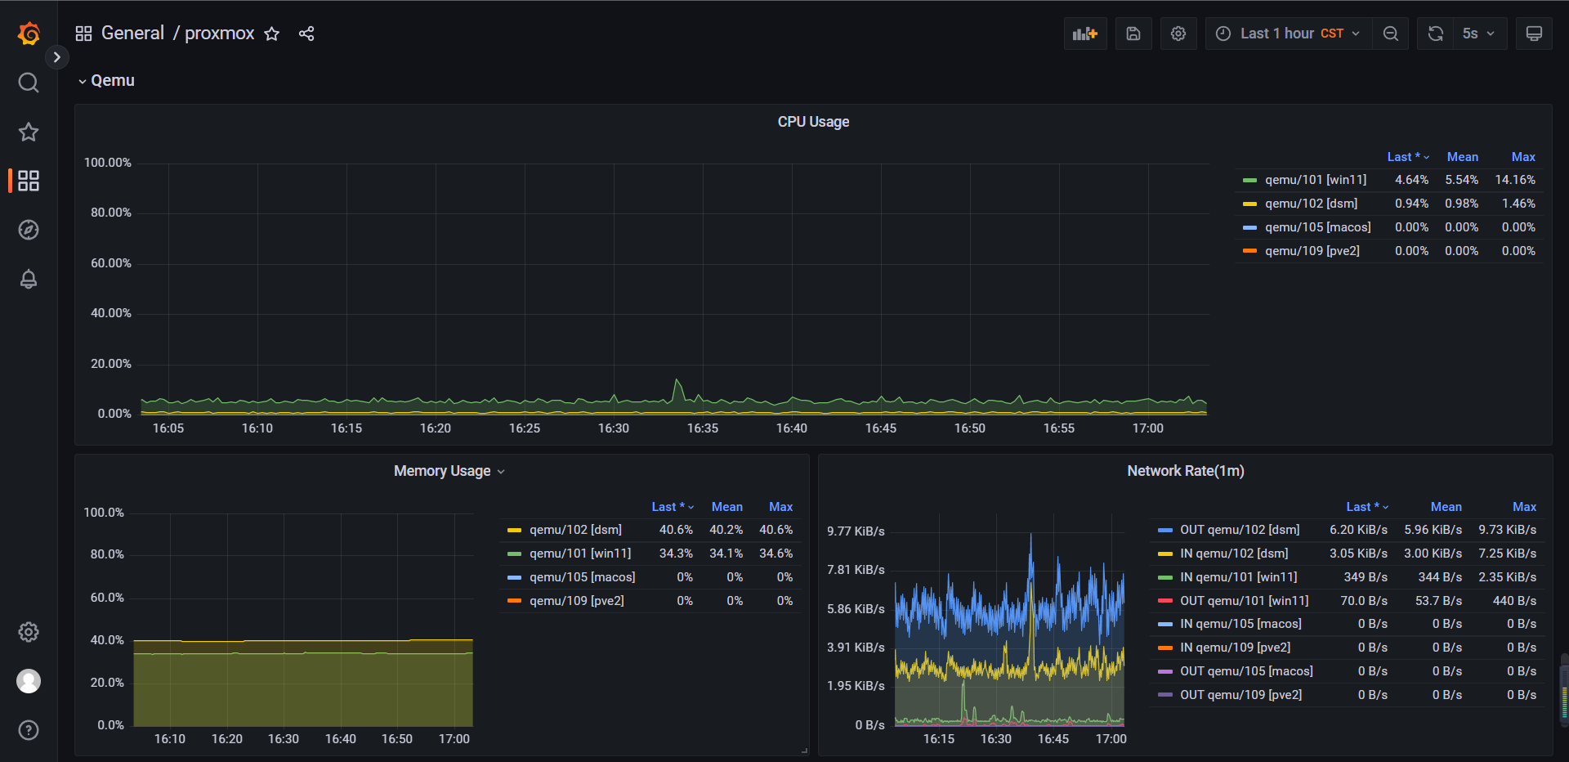Screen dimensions: 1569x762
Task: Change color of qemu/101 [win11] CPU series
Action: [x=1249, y=180]
